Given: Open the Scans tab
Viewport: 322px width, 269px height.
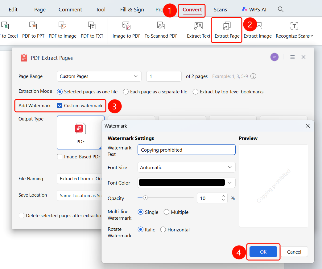Looking at the screenshot, I should tap(220, 10).
